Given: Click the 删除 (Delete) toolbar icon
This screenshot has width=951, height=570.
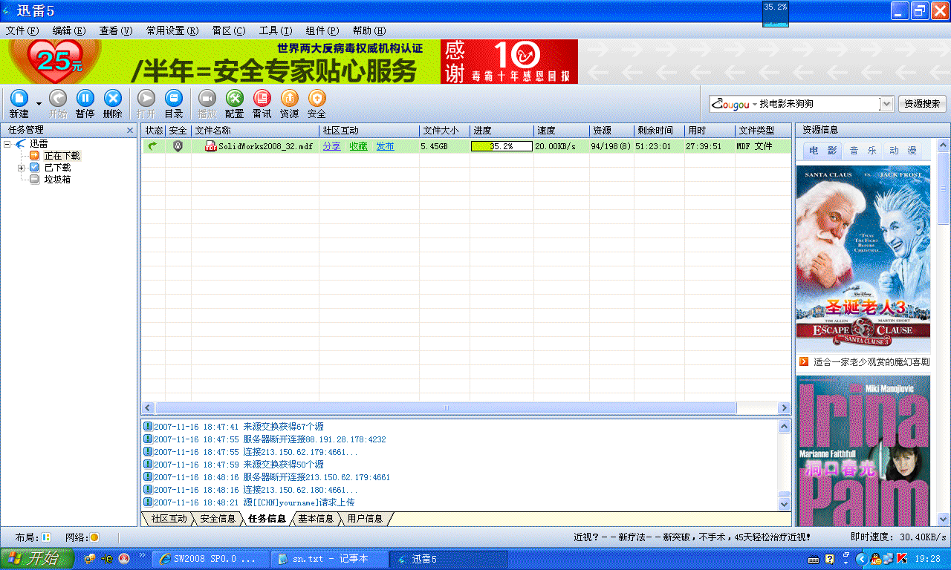Looking at the screenshot, I should tap(113, 99).
